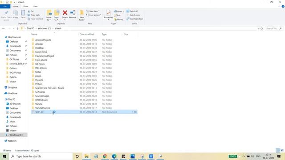Click Select all in the ribbon
285x160 pixels.
[132, 11]
